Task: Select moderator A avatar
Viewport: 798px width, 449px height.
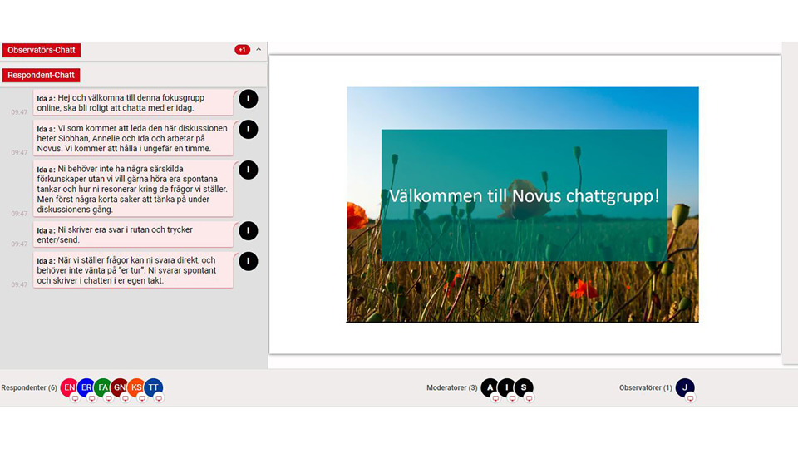Action: coord(490,387)
